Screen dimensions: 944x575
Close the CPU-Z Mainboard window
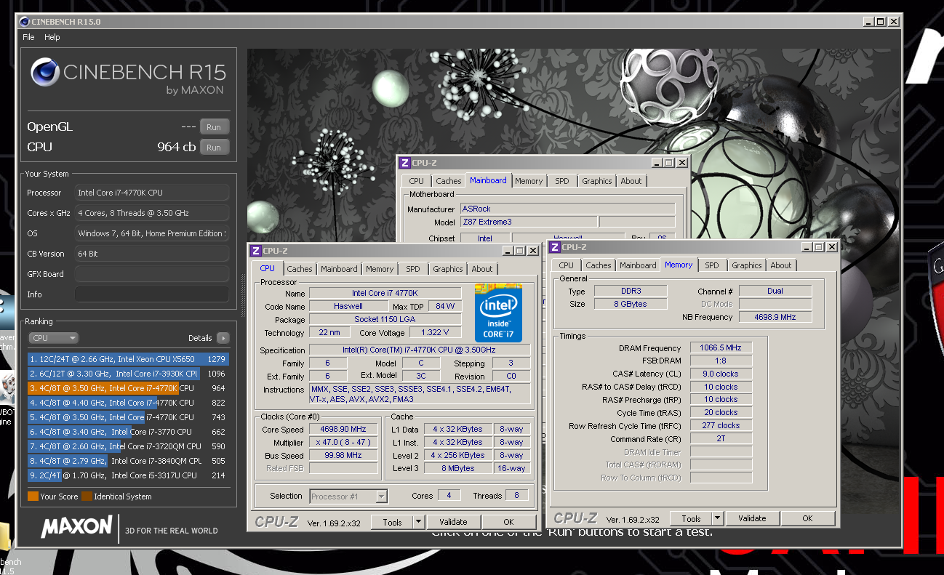tap(681, 163)
